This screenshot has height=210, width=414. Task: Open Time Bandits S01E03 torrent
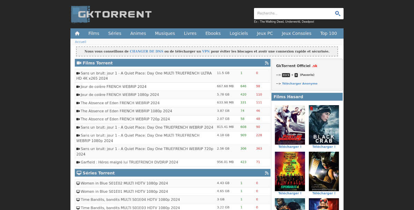130,208
